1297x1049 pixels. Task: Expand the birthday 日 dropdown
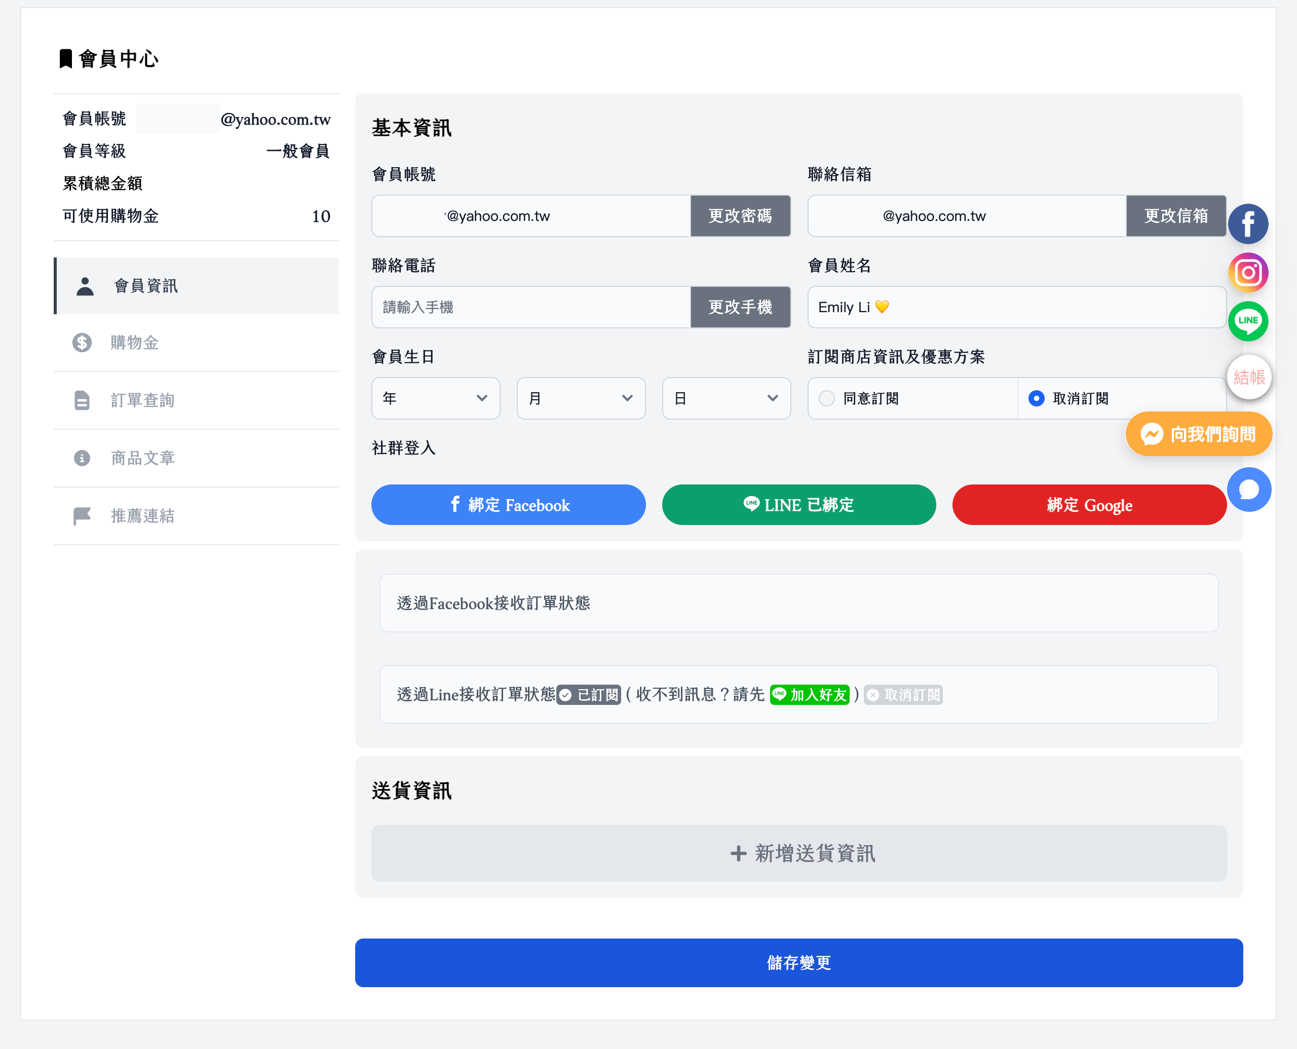point(727,398)
